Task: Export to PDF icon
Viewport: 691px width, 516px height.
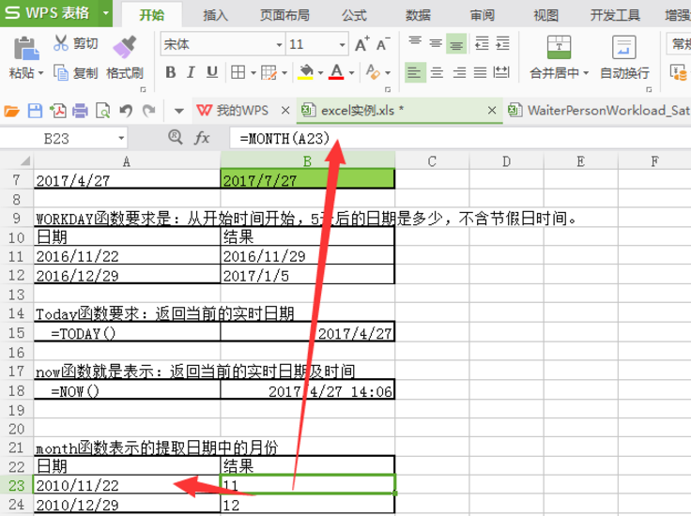Action: click(x=57, y=111)
